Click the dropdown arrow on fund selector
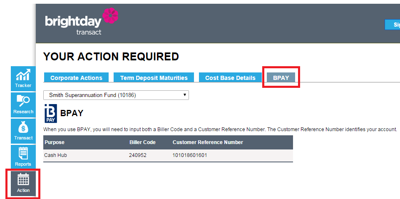The image size is (400, 199). [x=185, y=95]
